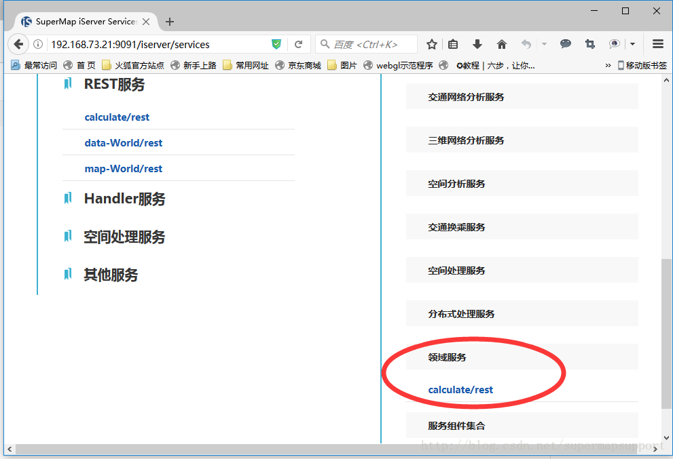Collapse 领域服务 in right panel
The height and width of the screenshot is (459, 673).
(522, 357)
